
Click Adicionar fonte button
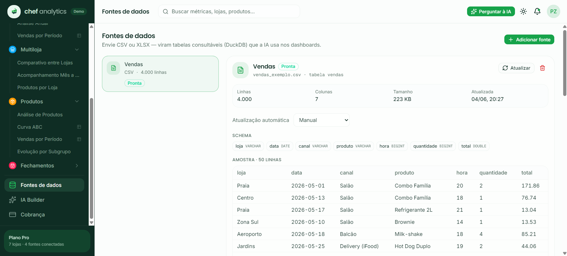[x=529, y=40]
